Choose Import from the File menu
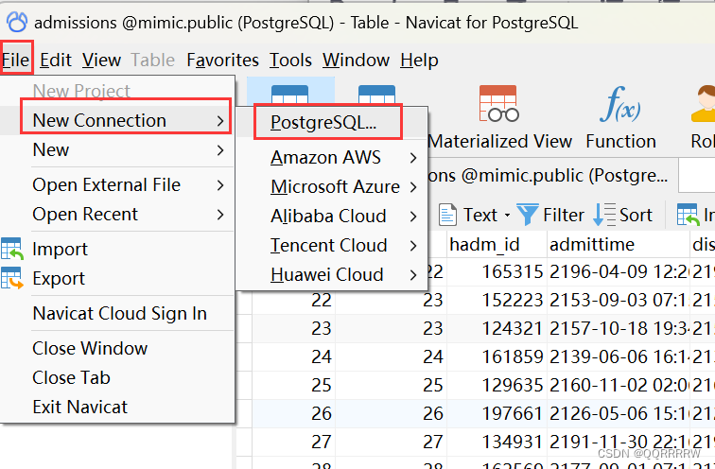Screen dimensions: 715x469 (117, 249)
